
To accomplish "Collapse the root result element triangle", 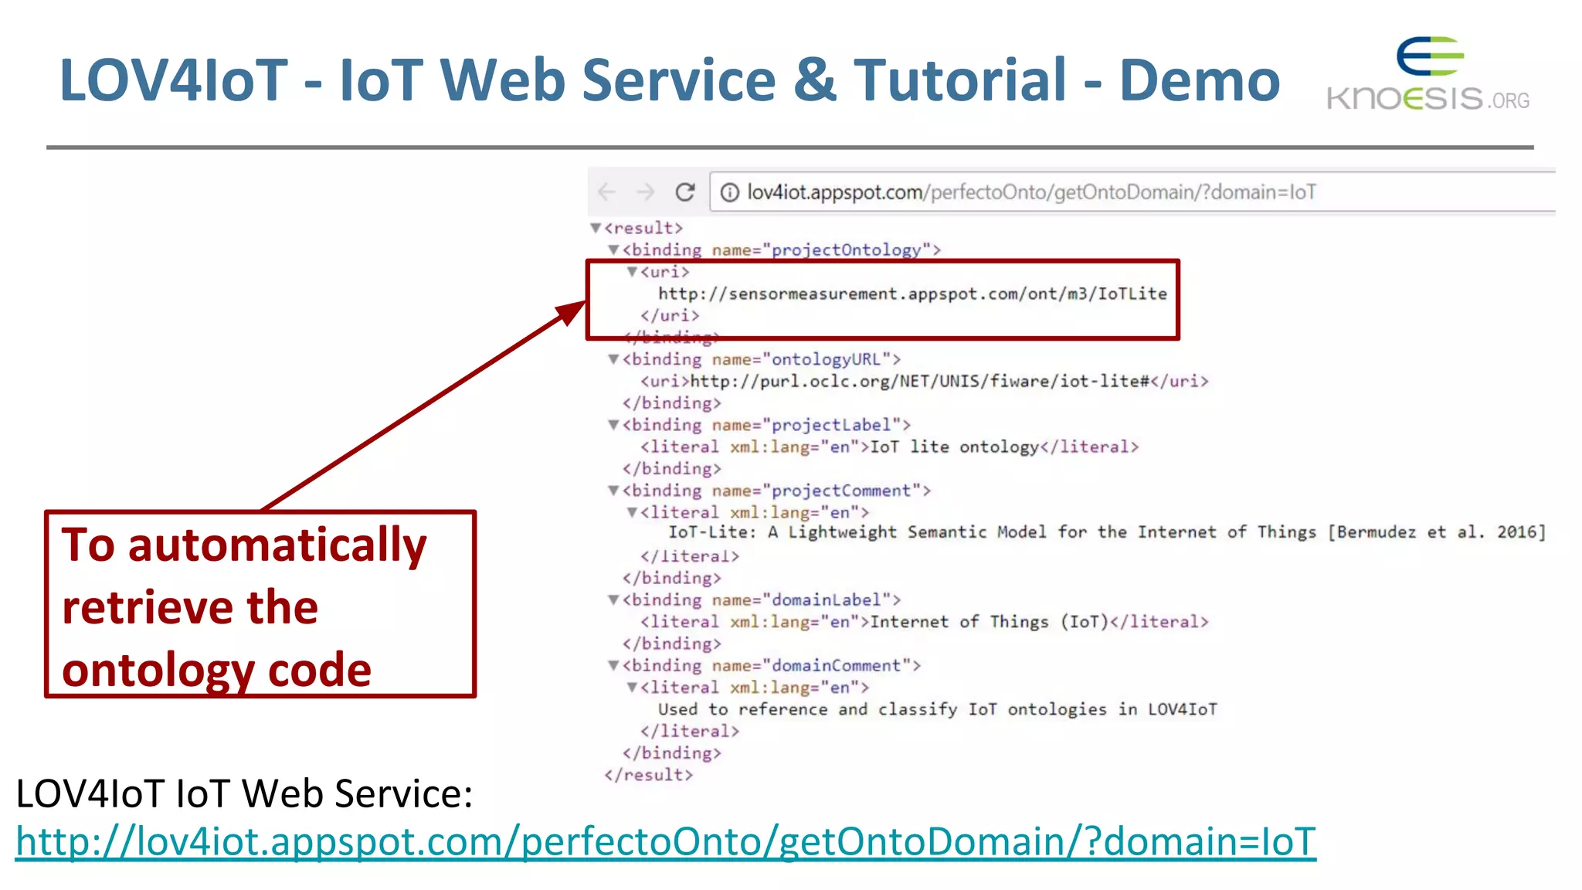I will click(x=596, y=228).
